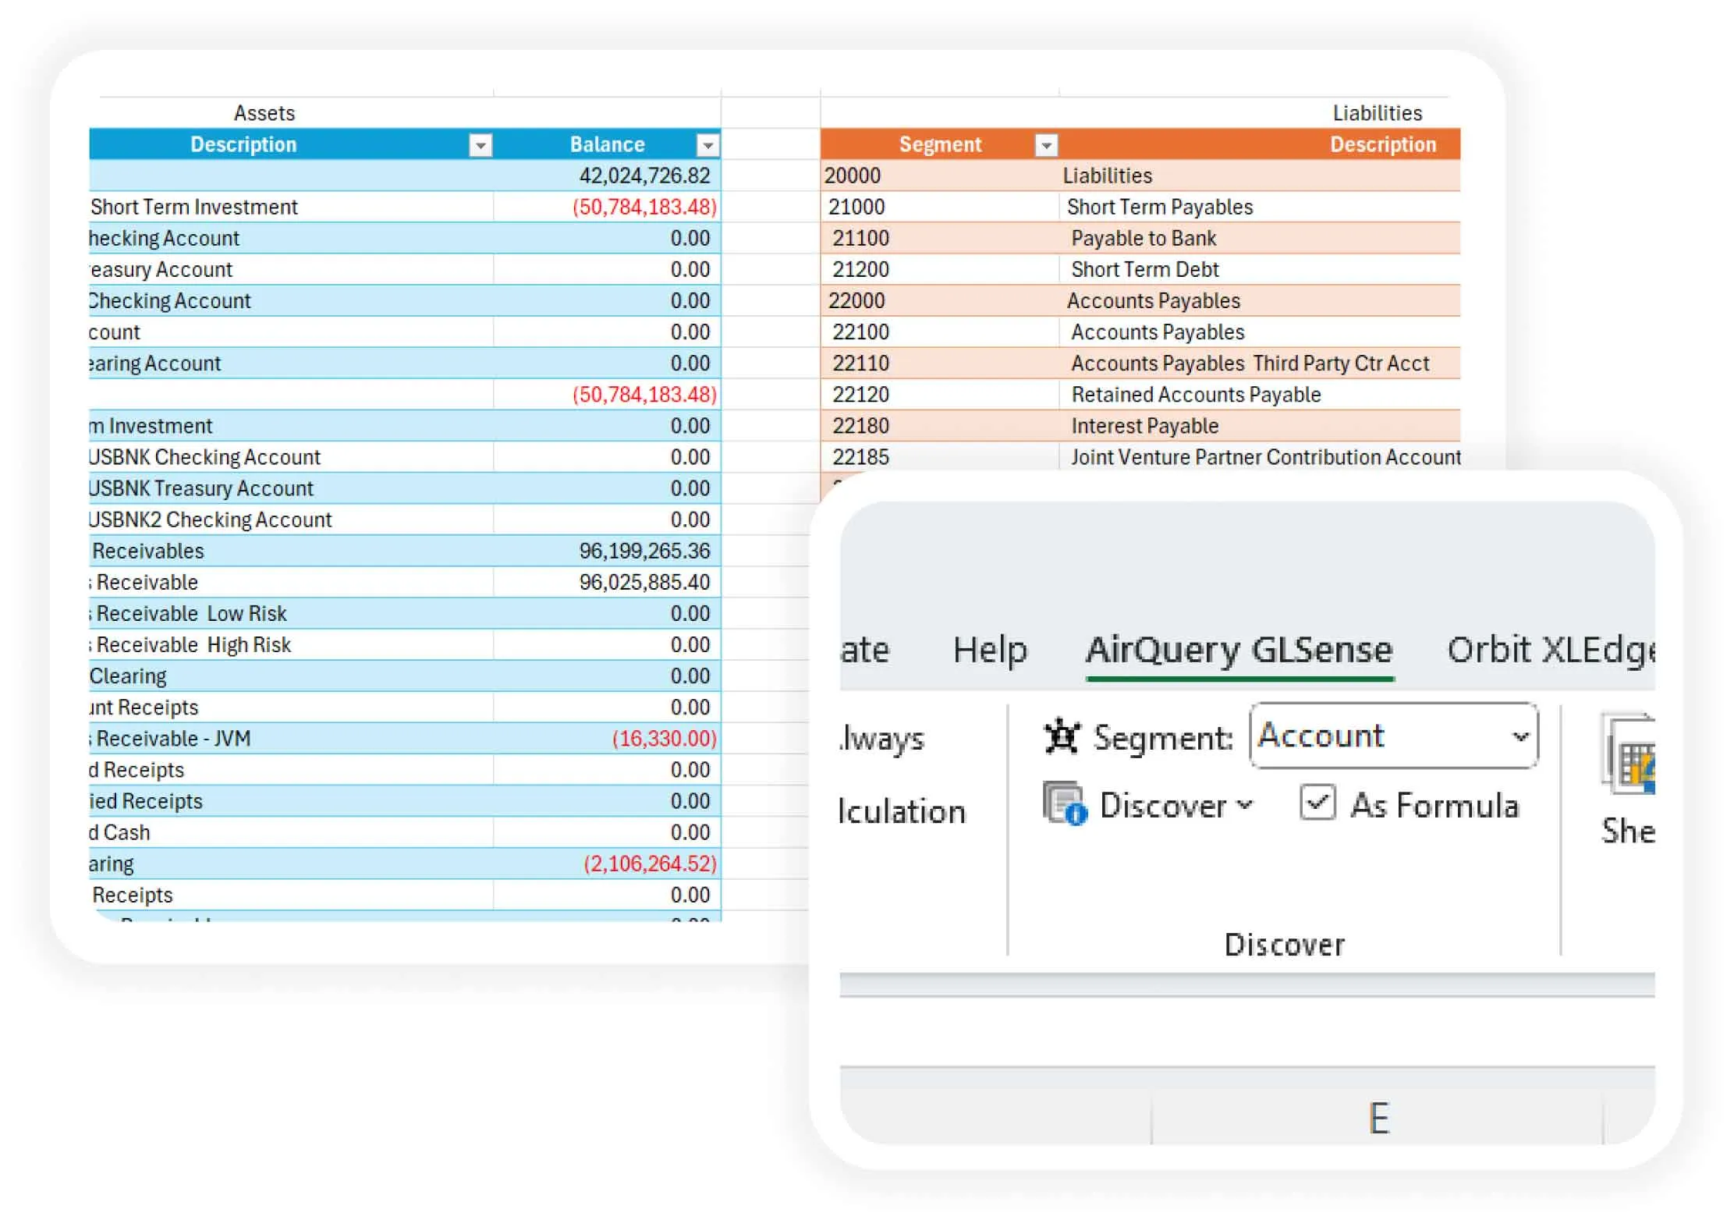Open Assets Description column filter dropdown

480,145
